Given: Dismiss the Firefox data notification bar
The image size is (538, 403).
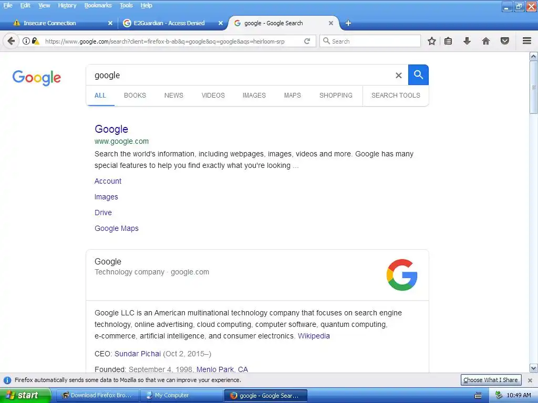Looking at the screenshot, I should point(530,380).
